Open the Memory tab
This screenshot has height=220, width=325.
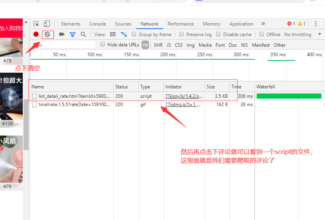point(212,24)
